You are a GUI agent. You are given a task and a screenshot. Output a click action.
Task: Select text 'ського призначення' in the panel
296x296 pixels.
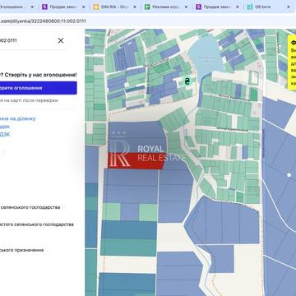coord(21,250)
